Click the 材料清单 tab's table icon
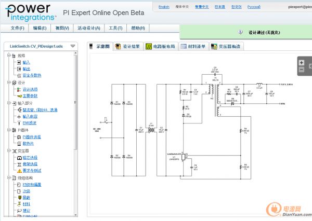Viewport: 312px width, 221px height. click(x=184, y=47)
